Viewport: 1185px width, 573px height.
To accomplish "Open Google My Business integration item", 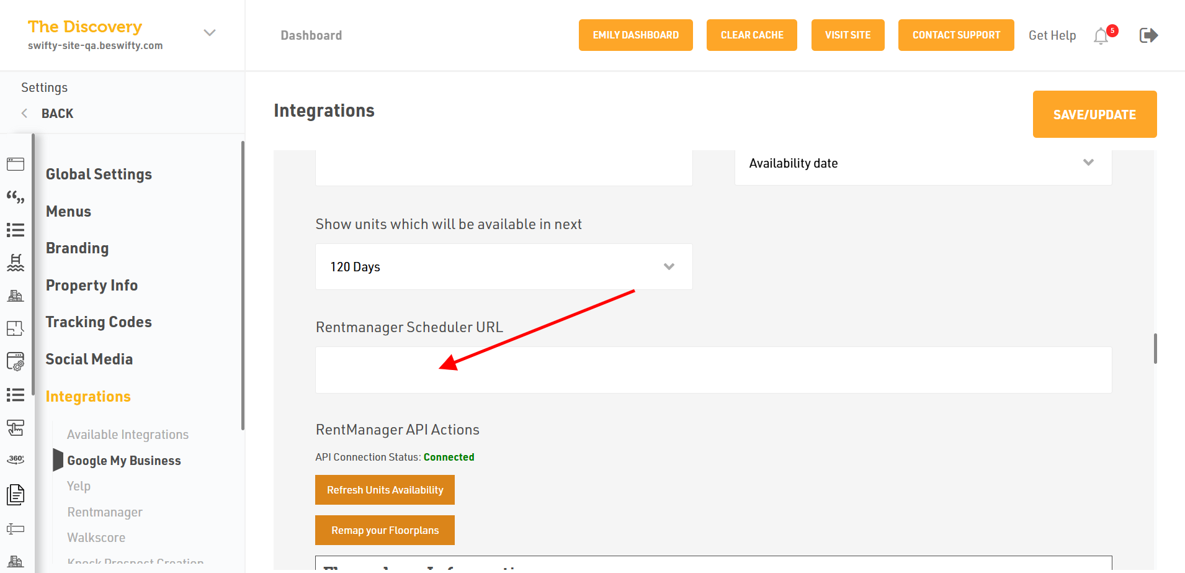I will 124,461.
